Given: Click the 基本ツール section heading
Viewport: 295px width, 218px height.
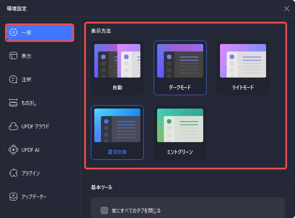Looking at the screenshot, I should [101, 187].
